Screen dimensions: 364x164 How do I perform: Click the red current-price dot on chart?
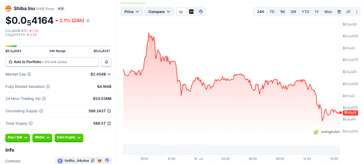pos(340,113)
